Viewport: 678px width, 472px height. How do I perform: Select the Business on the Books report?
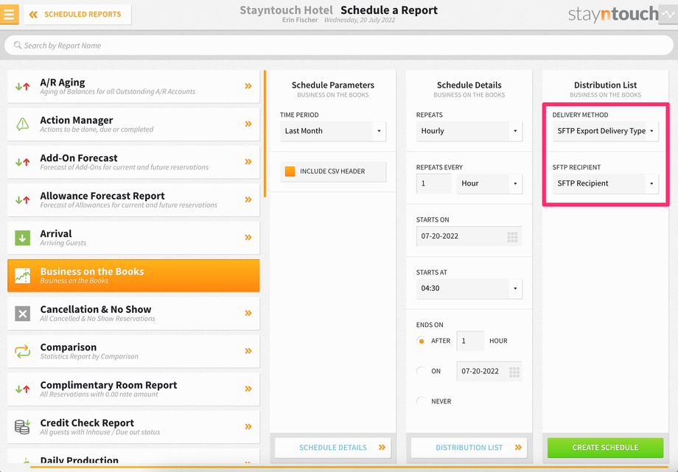tap(133, 276)
